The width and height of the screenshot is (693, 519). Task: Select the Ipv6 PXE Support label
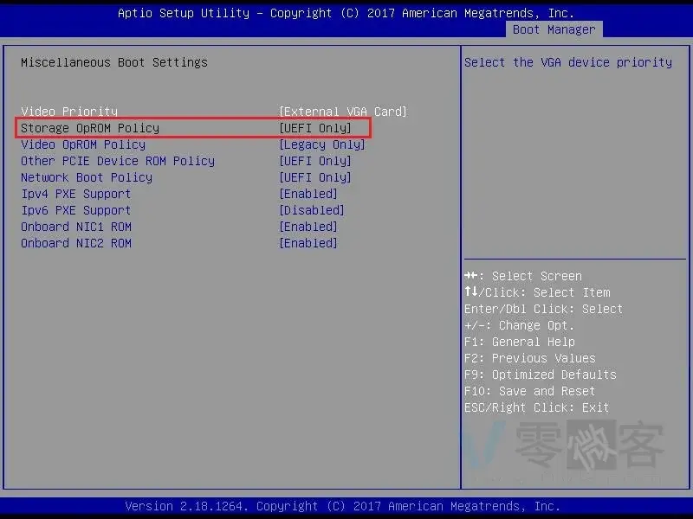coord(76,210)
